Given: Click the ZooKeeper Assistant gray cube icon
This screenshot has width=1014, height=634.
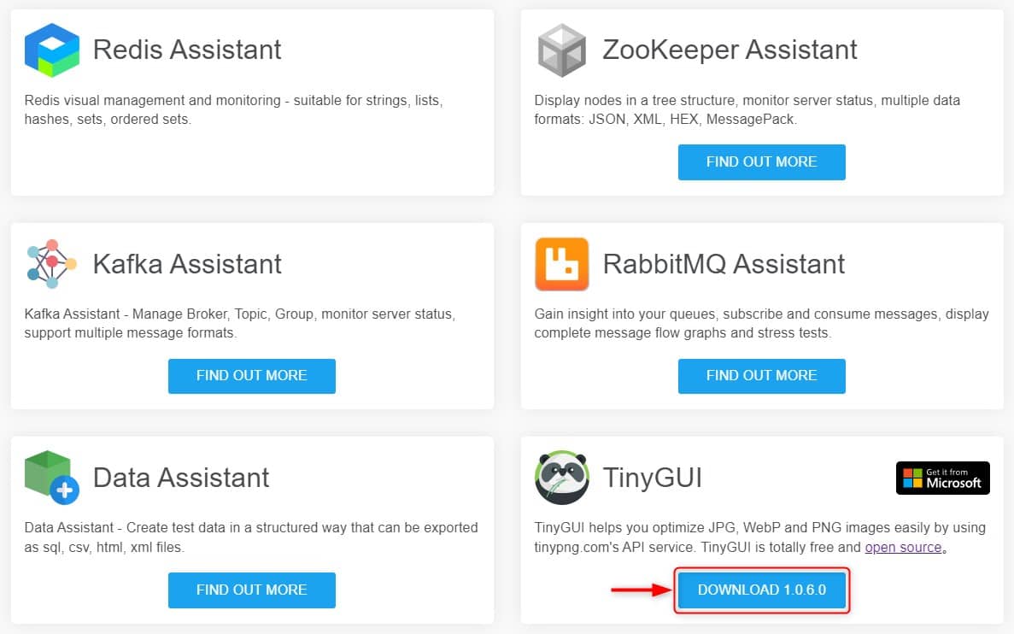Looking at the screenshot, I should click(x=561, y=50).
